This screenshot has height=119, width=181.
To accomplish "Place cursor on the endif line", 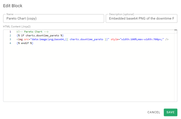I will pos(25,43).
